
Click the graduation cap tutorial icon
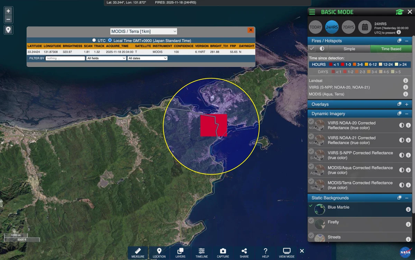[399, 12]
